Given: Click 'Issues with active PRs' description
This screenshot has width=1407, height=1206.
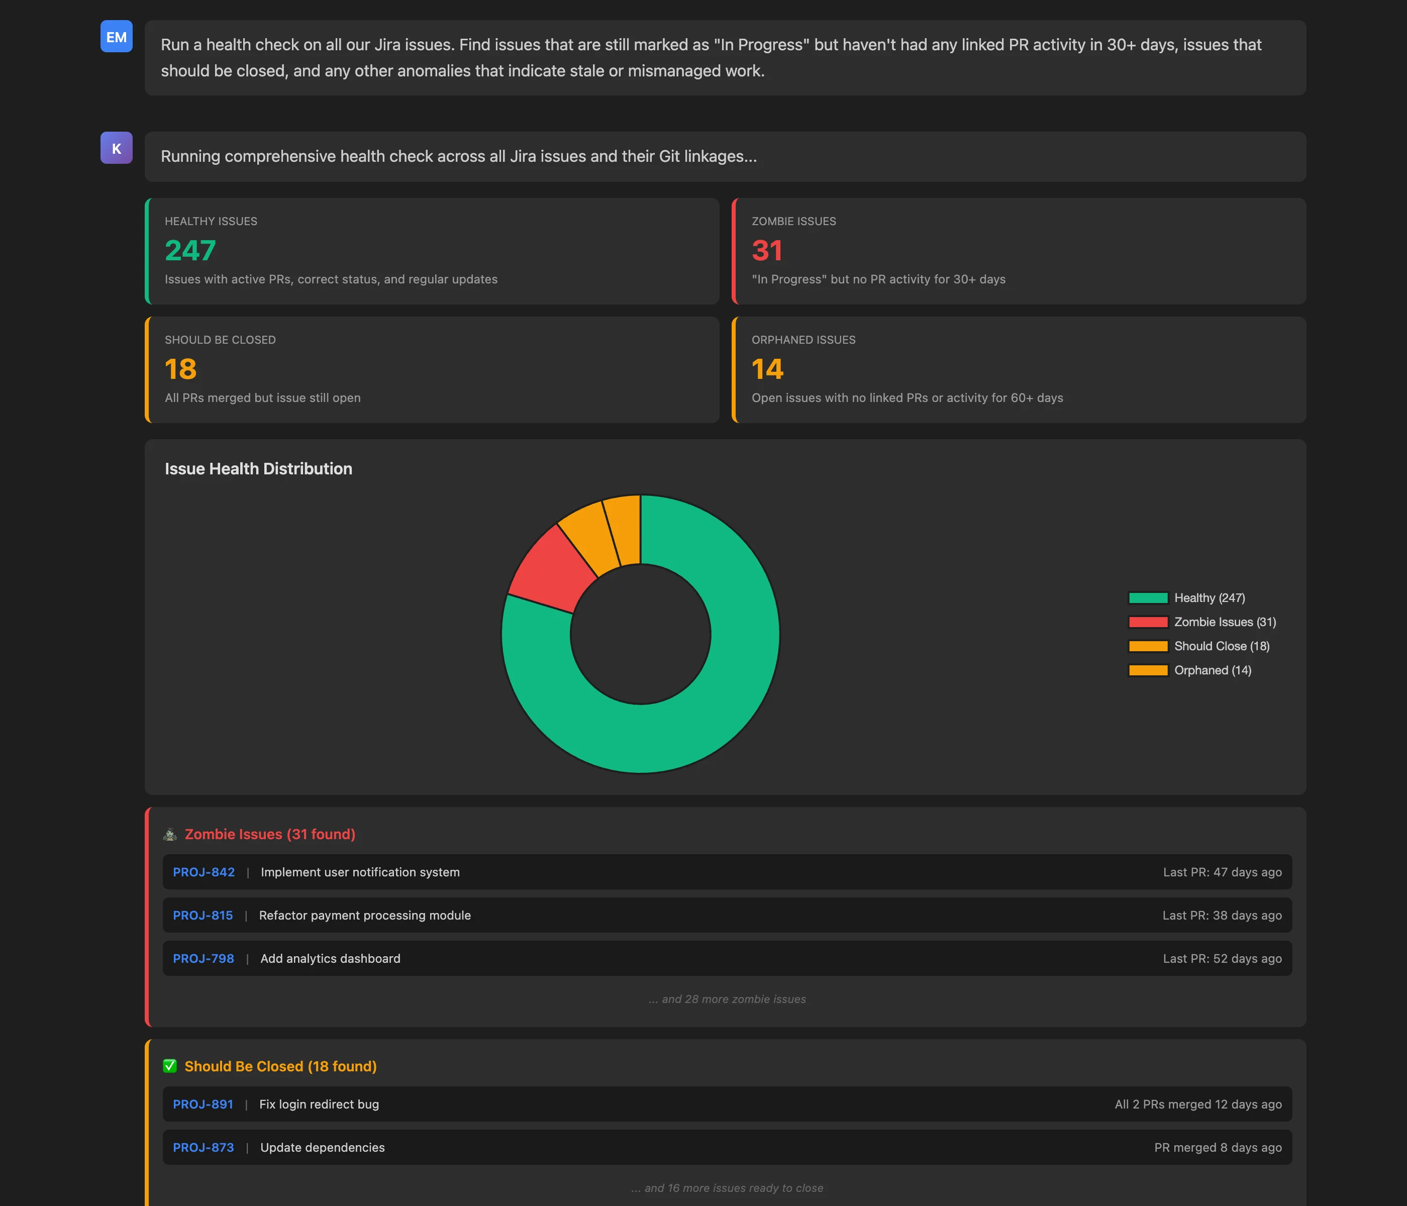Looking at the screenshot, I should [x=331, y=279].
